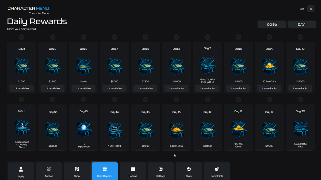
Task: Select the Day 12 $16.000 chest icon
Action: 53,130
